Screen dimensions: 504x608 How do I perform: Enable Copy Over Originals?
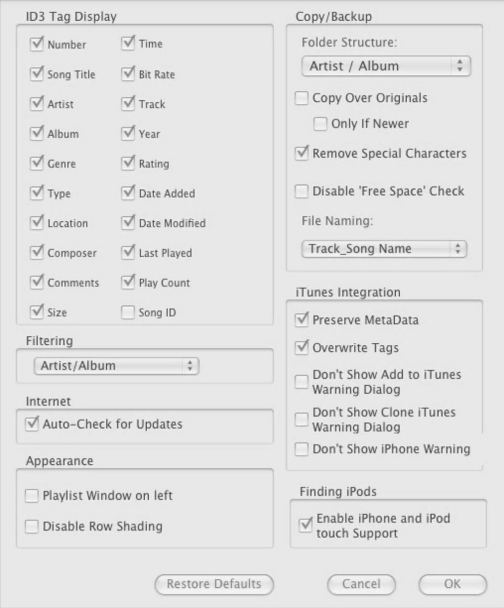click(301, 98)
